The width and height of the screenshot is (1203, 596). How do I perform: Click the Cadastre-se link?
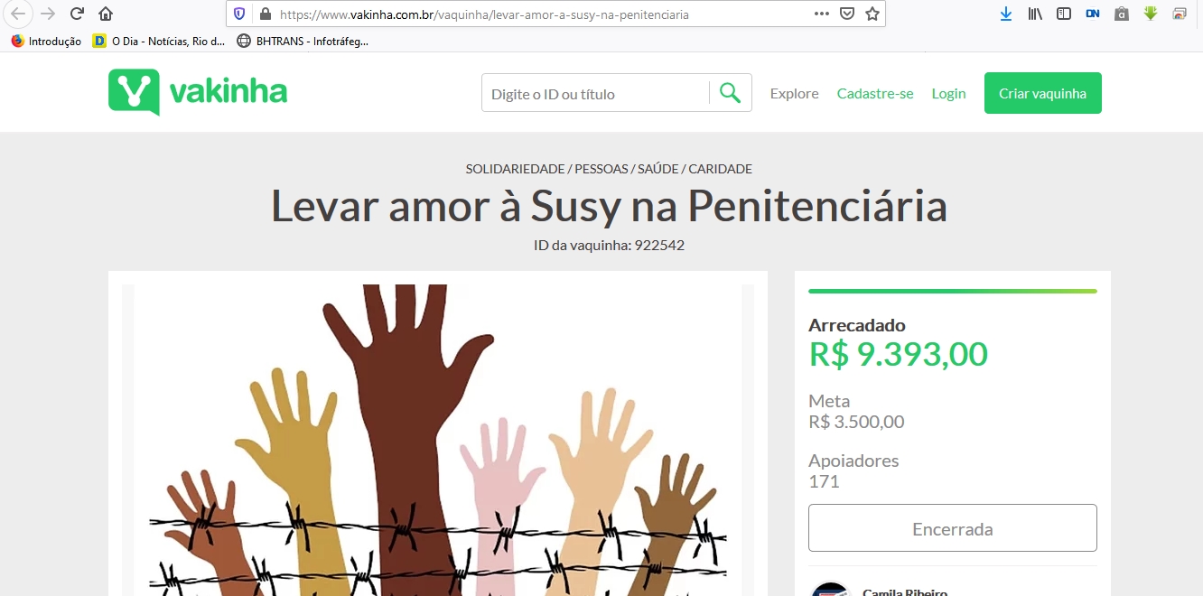(875, 93)
